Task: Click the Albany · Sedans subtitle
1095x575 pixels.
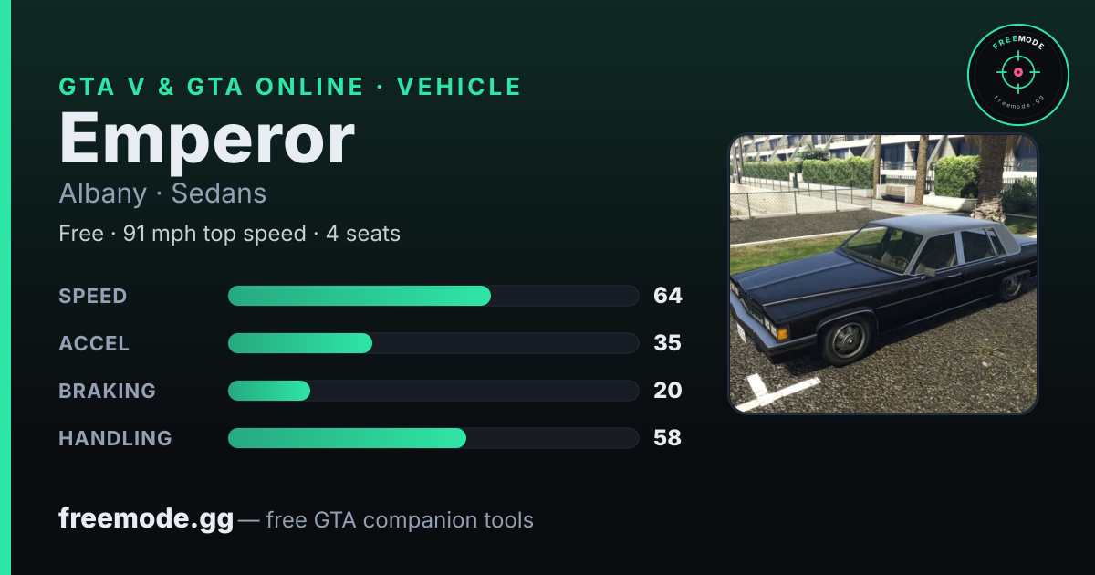Action: click(x=162, y=193)
